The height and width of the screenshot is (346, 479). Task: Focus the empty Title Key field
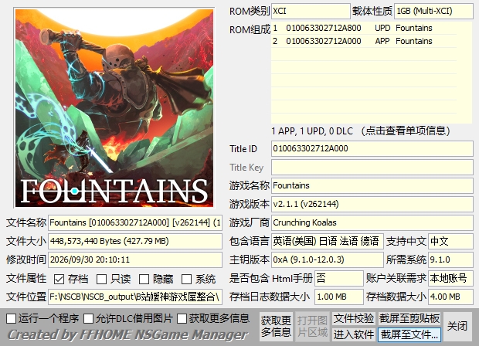click(x=372, y=168)
